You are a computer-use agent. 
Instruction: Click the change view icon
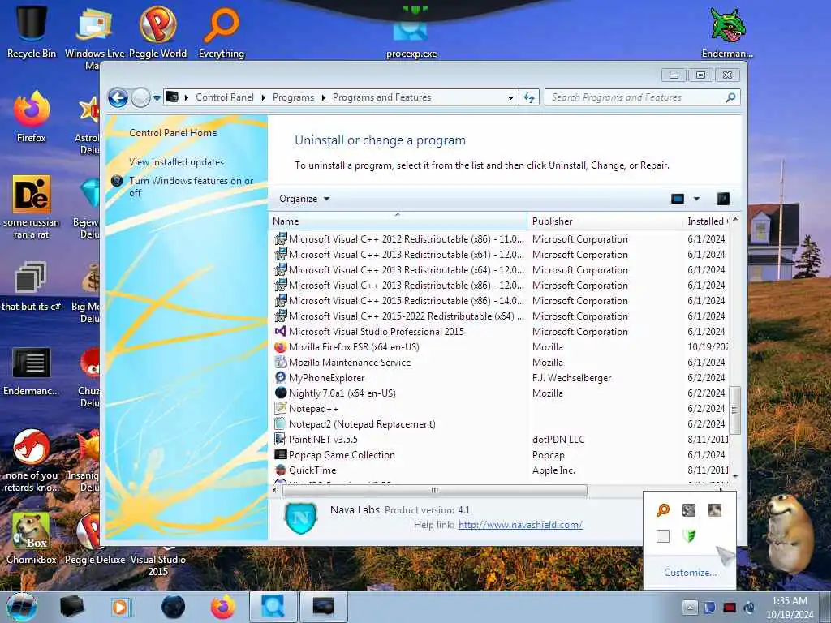678,199
